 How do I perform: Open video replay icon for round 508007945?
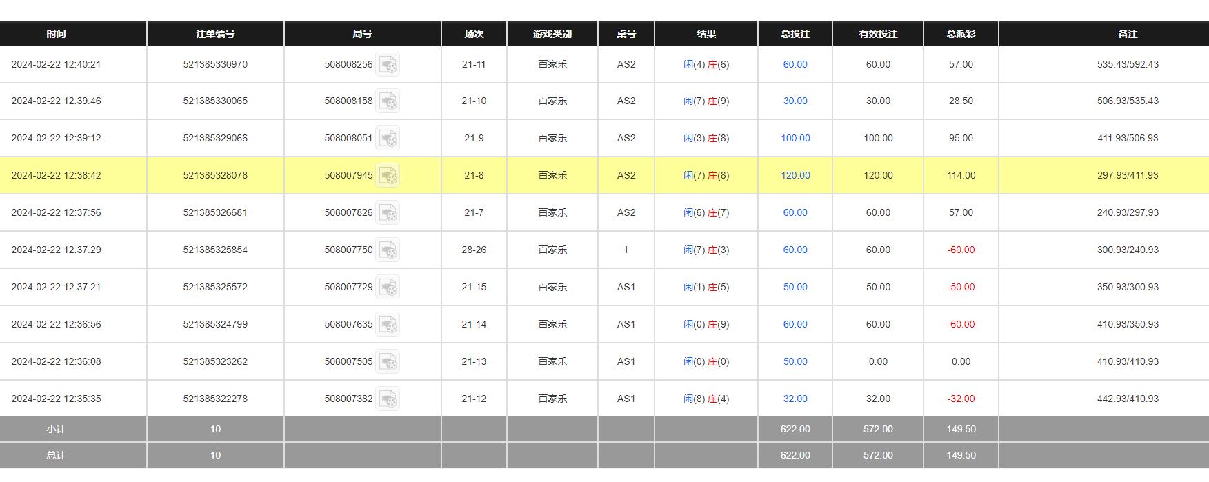(x=388, y=175)
